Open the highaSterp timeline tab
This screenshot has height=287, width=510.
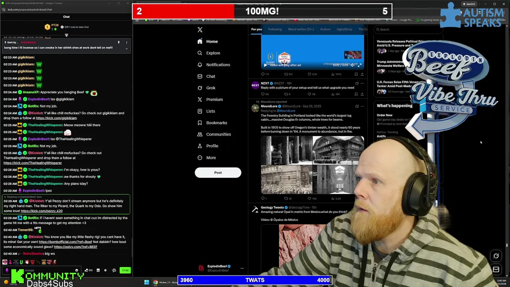(344, 29)
